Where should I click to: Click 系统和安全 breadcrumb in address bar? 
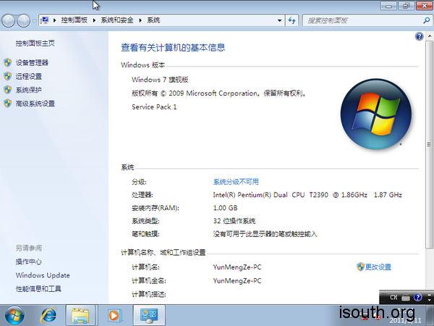pyautogui.click(x=122, y=21)
